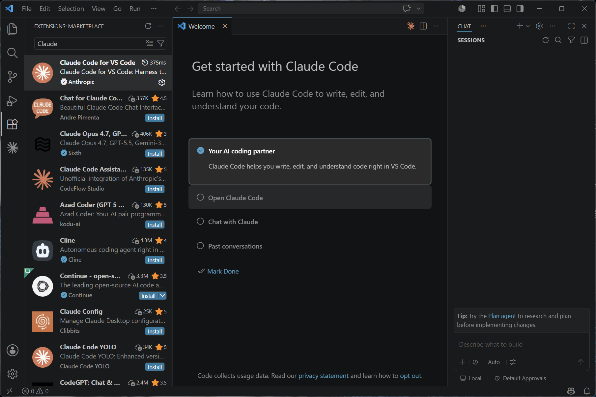Select the 'Past conversations' step circle
Screen dimensions: 596x397
point(200,246)
